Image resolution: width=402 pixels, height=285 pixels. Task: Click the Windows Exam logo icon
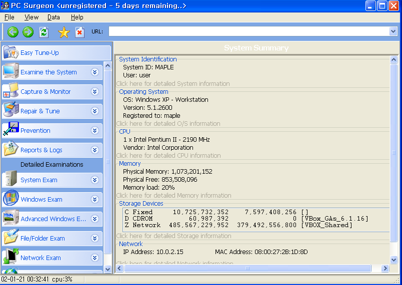click(11, 198)
